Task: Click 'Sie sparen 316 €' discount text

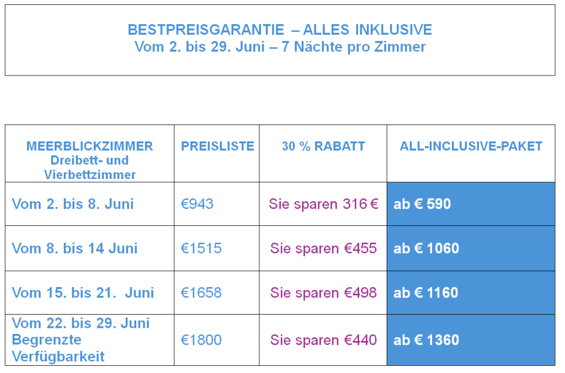Action: [323, 204]
